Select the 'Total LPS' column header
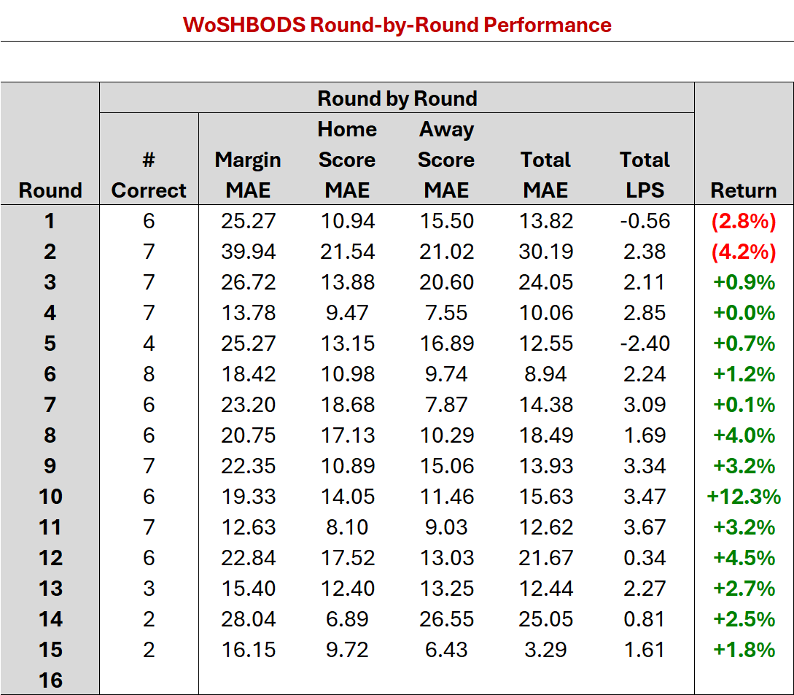The image size is (794, 695). [x=645, y=175]
